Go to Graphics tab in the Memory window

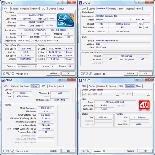[52, 86]
